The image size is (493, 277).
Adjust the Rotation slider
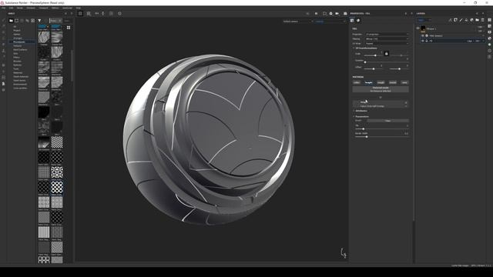click(386, 62)
